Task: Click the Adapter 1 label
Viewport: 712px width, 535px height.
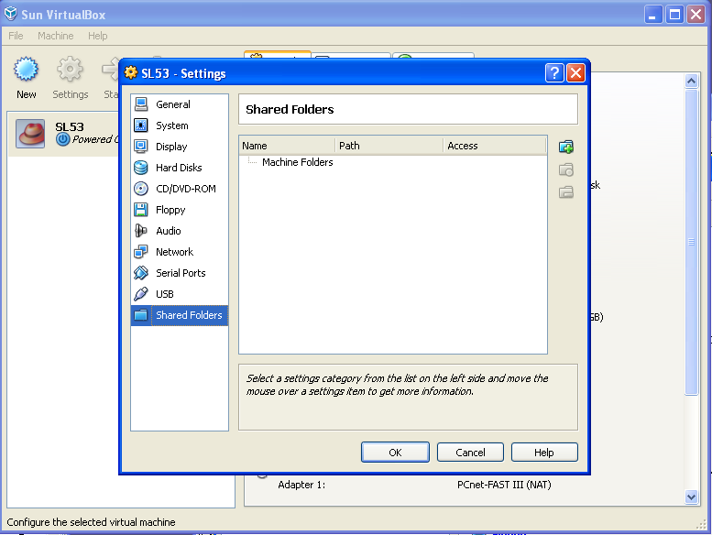Action: click(301, 485)
